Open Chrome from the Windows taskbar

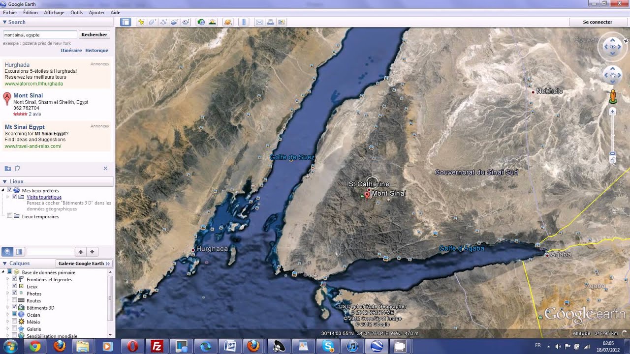(35, 346)
